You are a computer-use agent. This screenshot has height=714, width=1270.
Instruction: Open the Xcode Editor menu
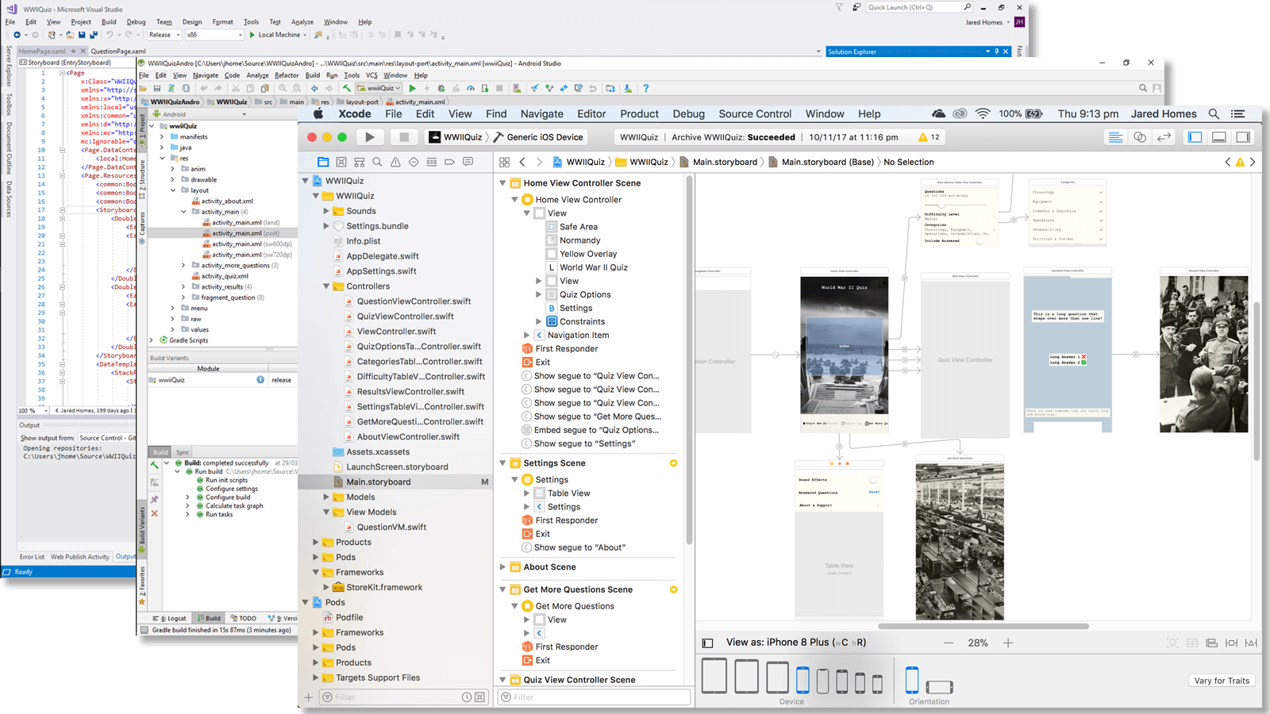coord(591,114)
